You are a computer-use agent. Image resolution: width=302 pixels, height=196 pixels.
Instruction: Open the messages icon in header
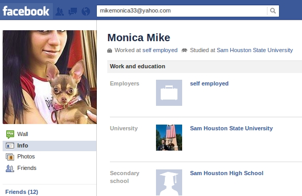click(73, 11)
